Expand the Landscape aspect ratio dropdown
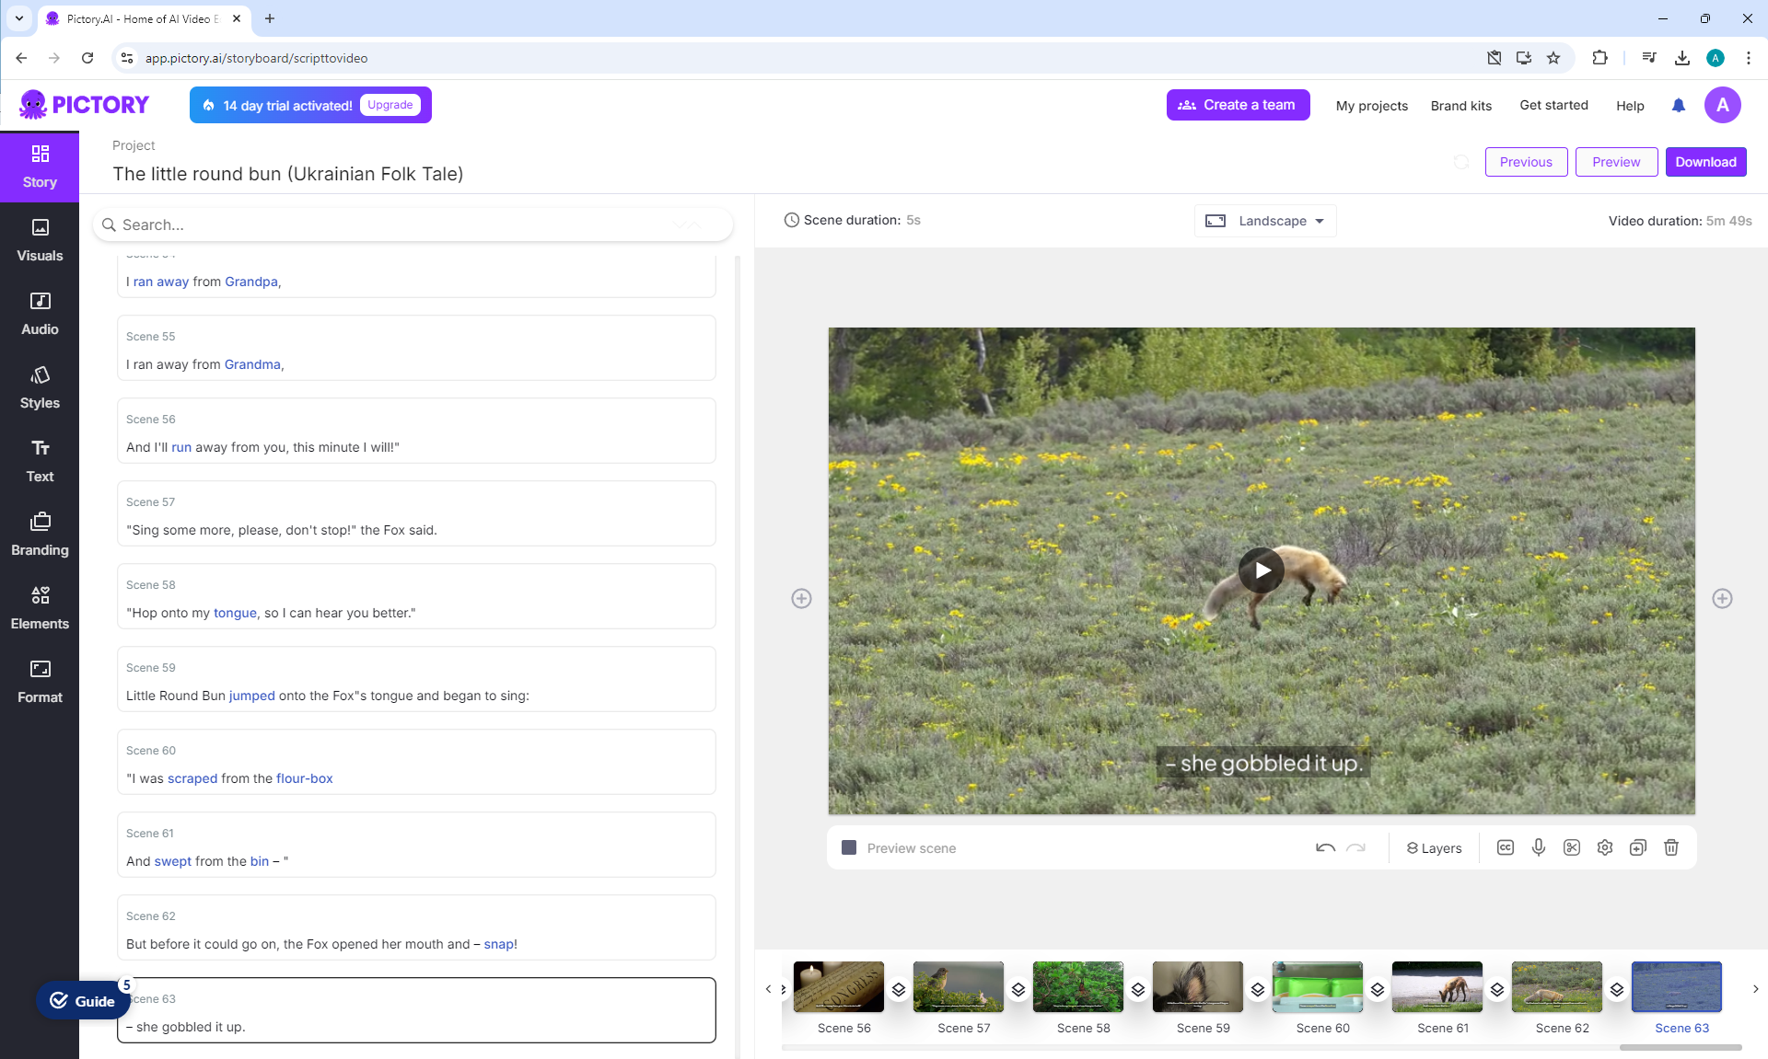Screen dimensions: 1768x1059 [1264, 221]
